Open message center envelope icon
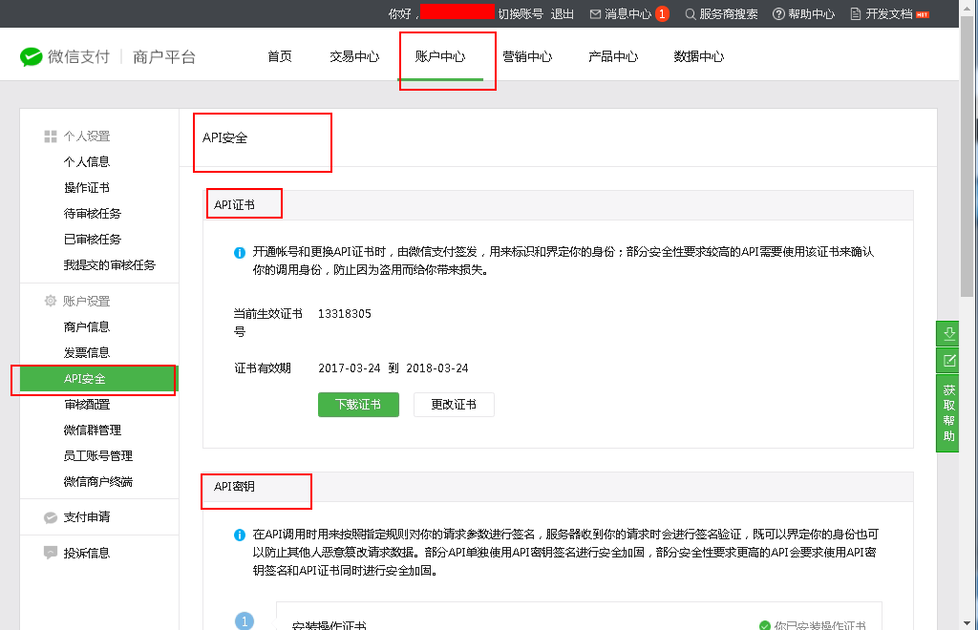Viewport: 978px width, 630px height. click(x=595, y=14)
